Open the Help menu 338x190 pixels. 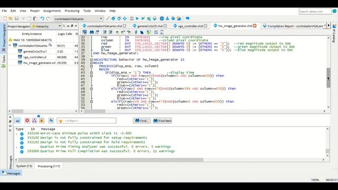click(x=112, y=11)
